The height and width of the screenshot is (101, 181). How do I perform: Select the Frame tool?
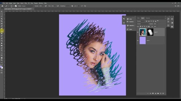[x=2, y=24]
